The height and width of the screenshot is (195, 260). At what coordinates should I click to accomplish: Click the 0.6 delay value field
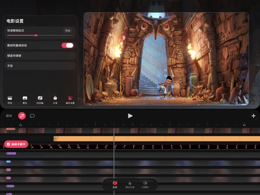pos(68,30)
